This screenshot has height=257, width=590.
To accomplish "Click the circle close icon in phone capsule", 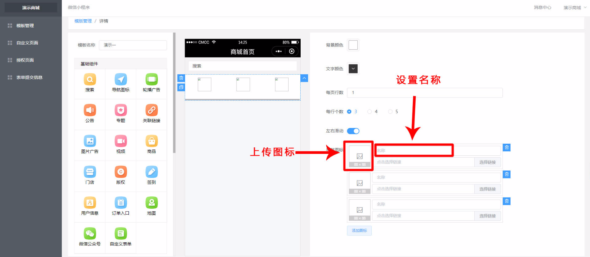I will click(292, 52).
